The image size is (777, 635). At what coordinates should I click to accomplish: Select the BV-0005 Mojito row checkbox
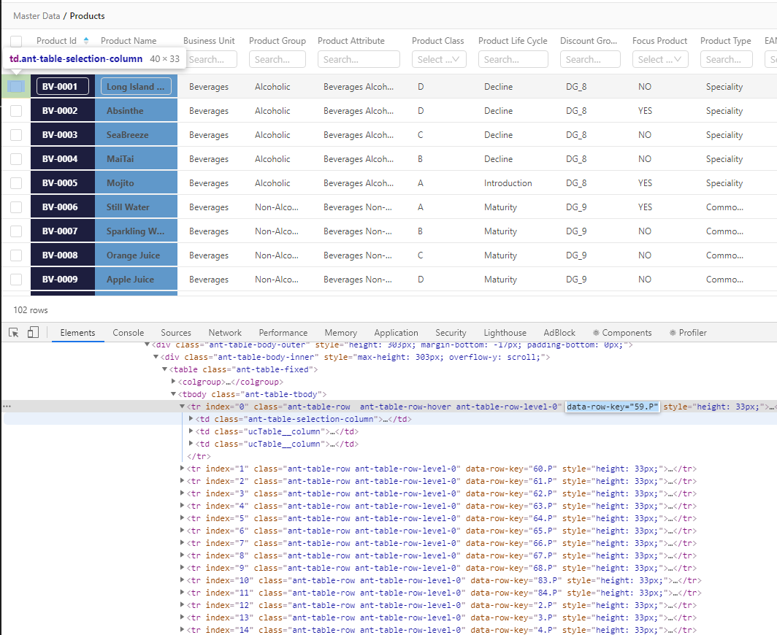16,183
